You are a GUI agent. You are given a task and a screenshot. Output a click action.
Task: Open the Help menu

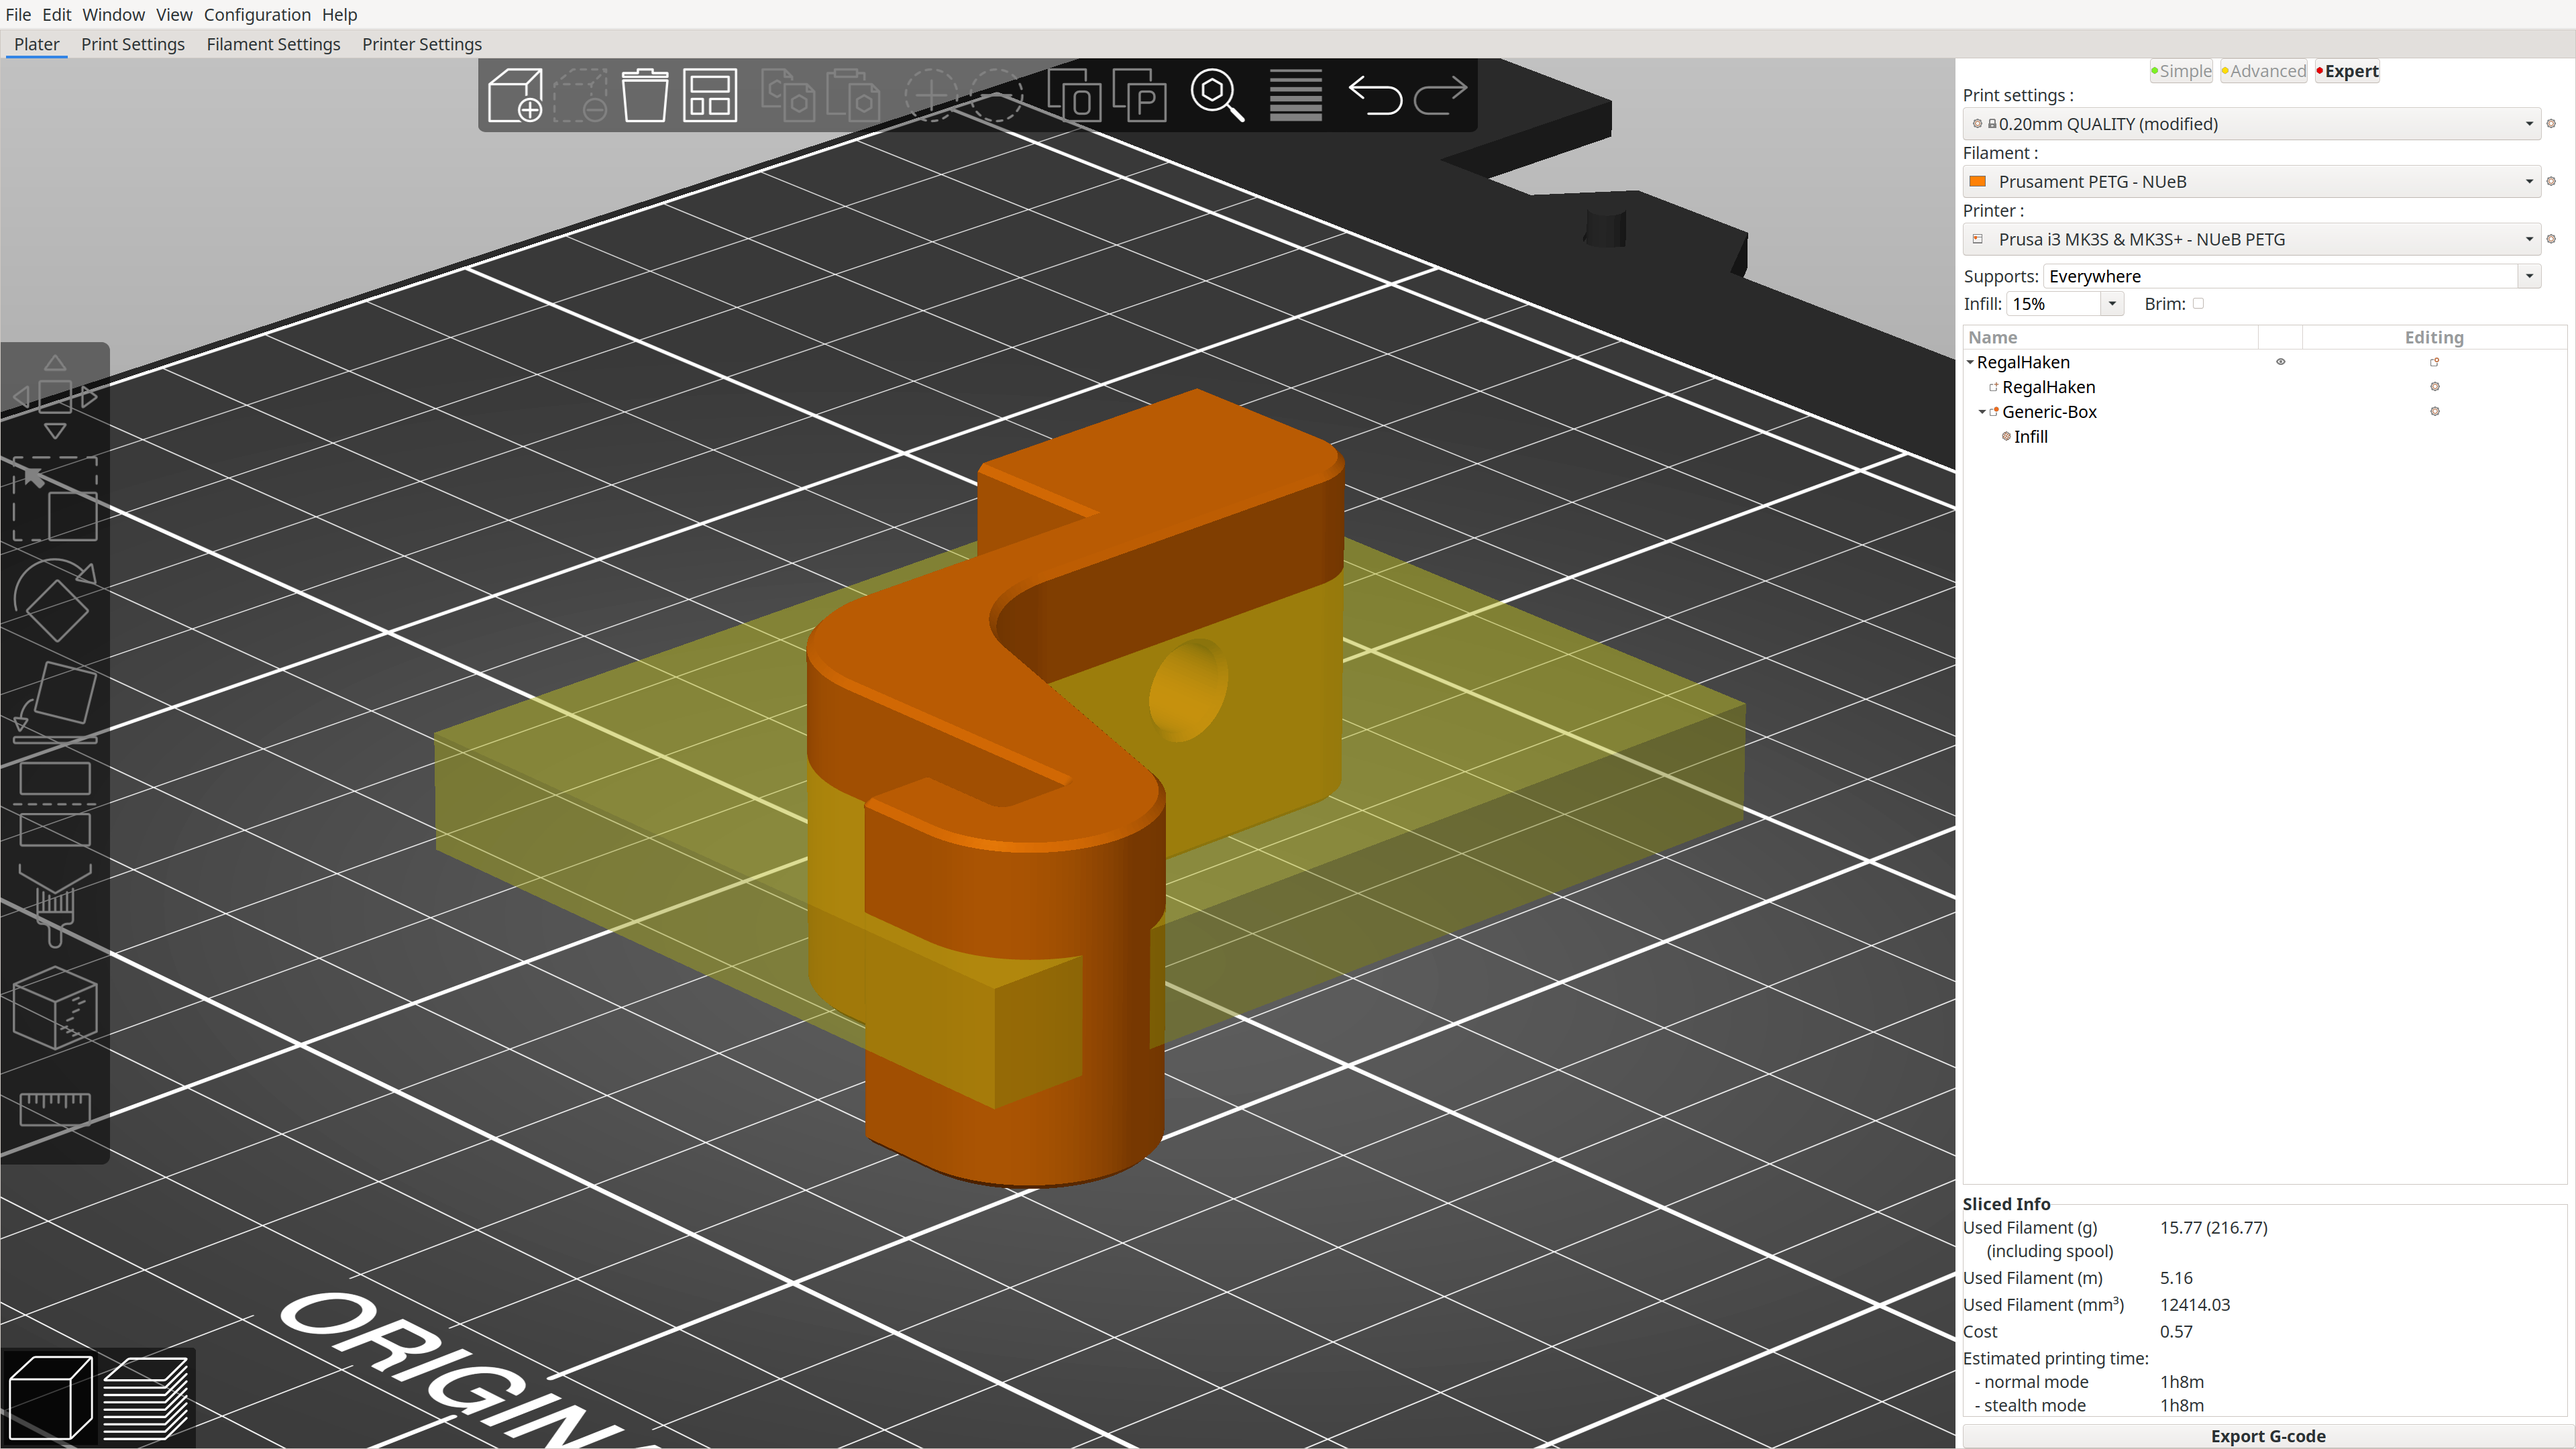(339, 14)
